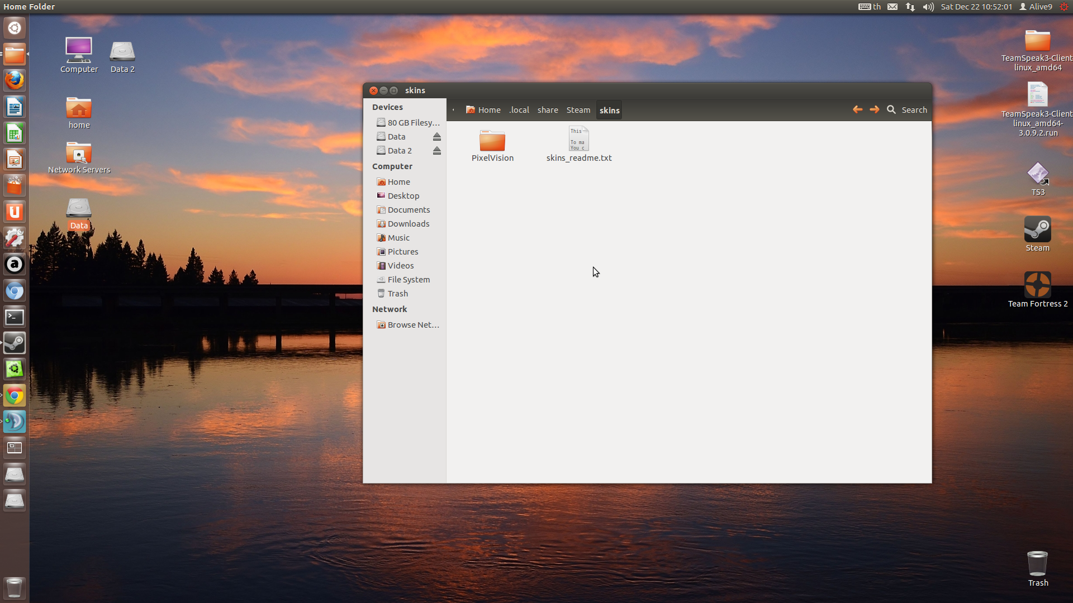Open the sidebar Trash entry

(397, 294)
